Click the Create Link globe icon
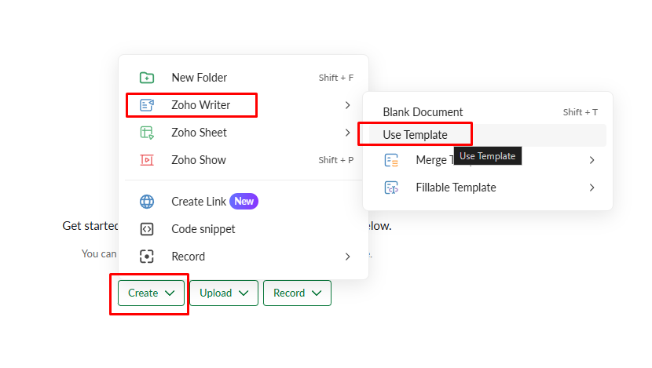 click(x=147, y=202)
